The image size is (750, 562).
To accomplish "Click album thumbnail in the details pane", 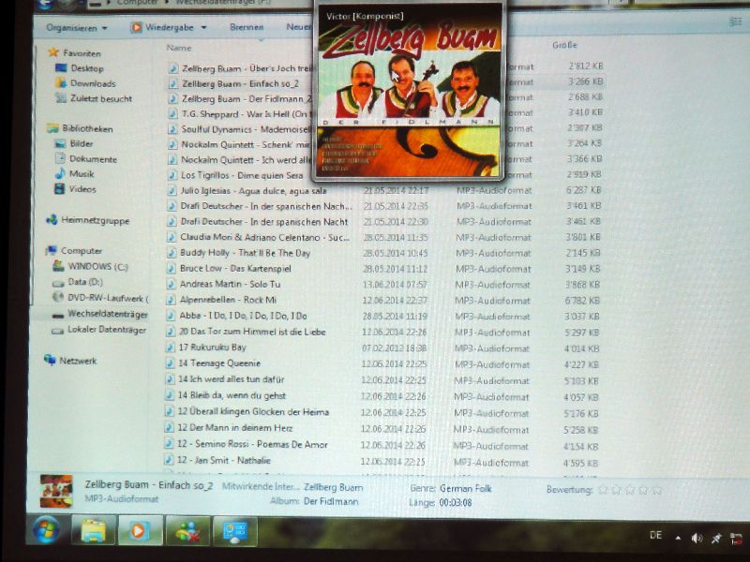I will tap(55, 491).
